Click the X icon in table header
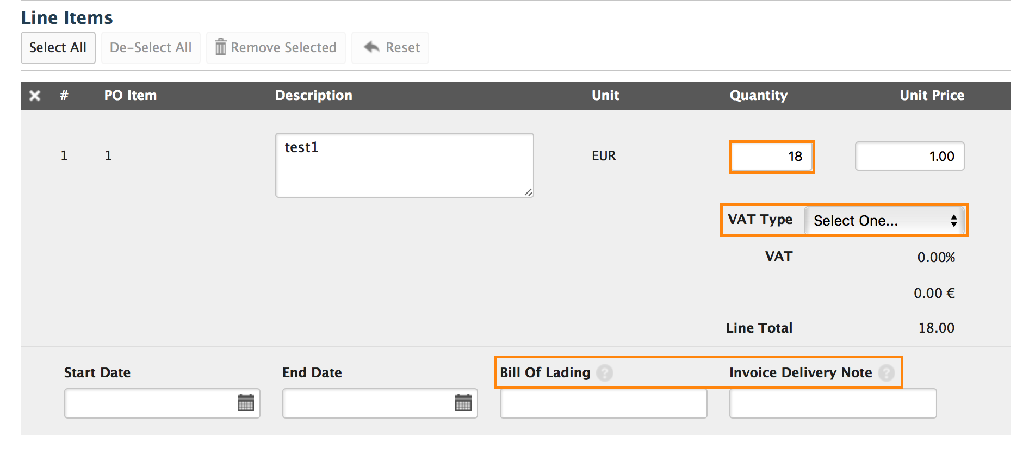Screen dimensions: 1029x449 click(x=35, y=96)
